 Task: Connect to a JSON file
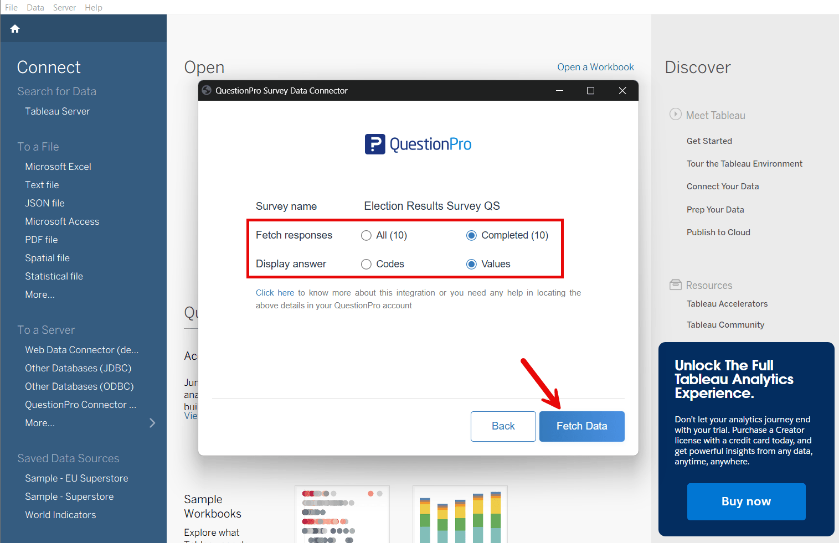click(45, 203)
